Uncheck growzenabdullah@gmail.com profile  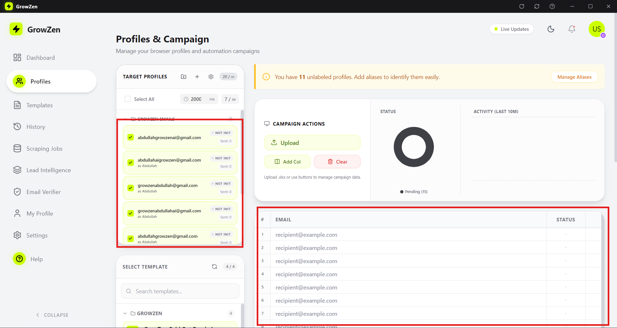click(130, 188)
